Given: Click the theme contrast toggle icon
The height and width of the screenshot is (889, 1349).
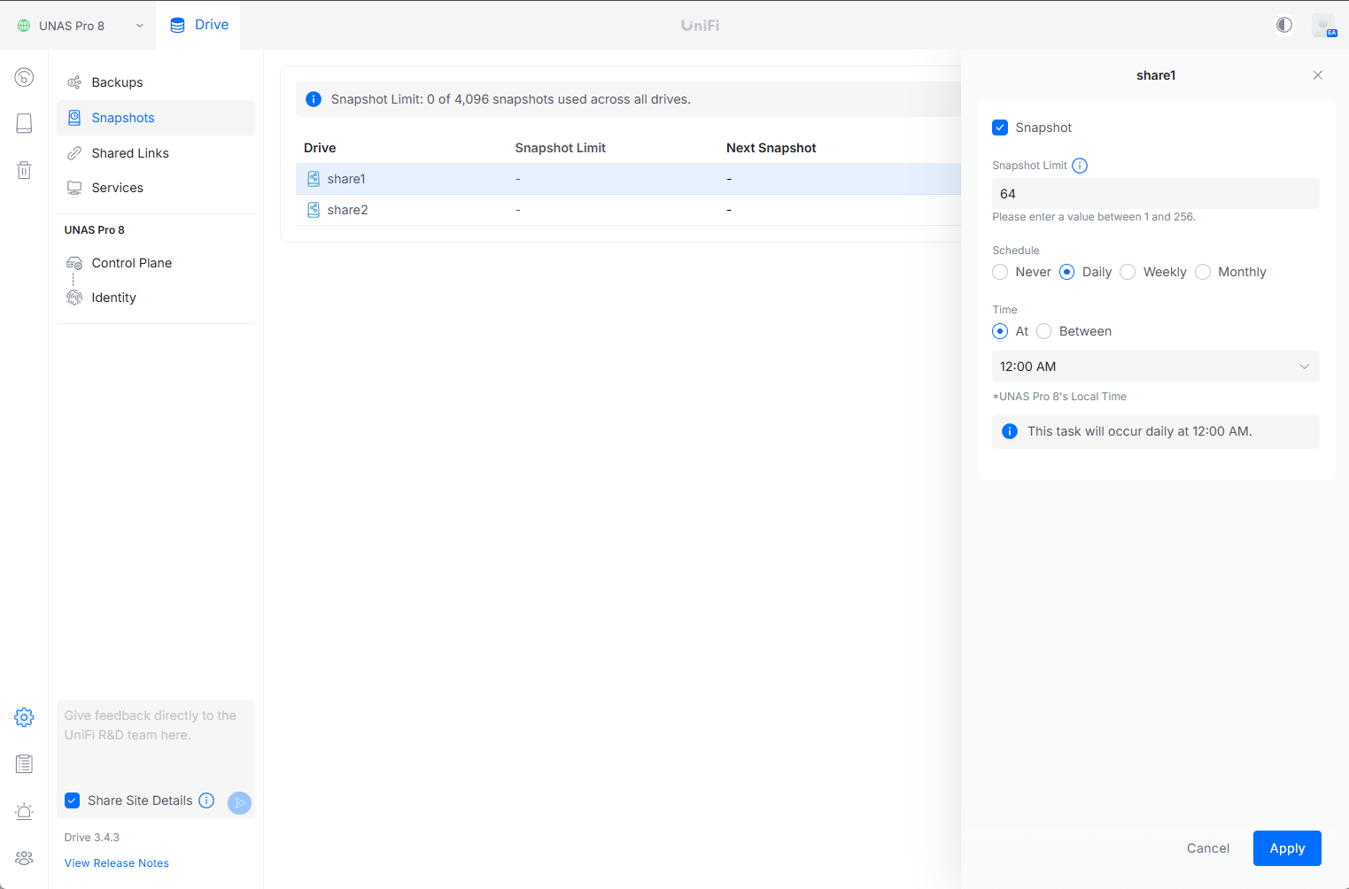Looking at the screenshot, I should tap(1283, 25).
